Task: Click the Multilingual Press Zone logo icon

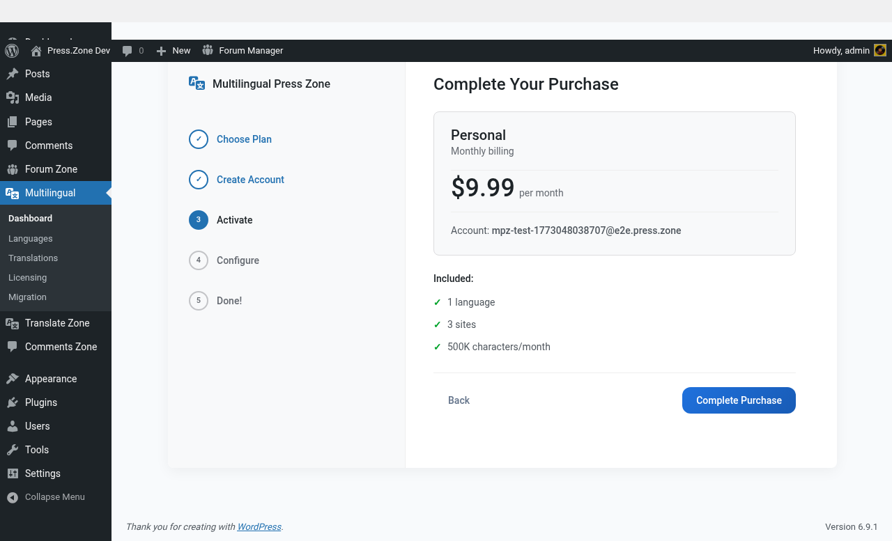Action: (197, 84)
